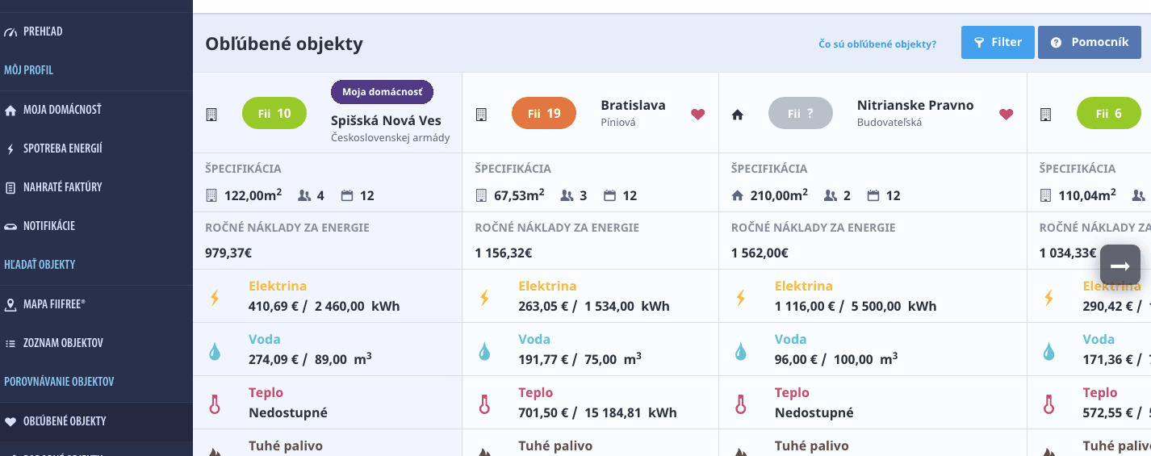This screenshot has width=1151, height=456.
Task: Click the Nitrianske Pravno house icon
Action: click(737, 115)
